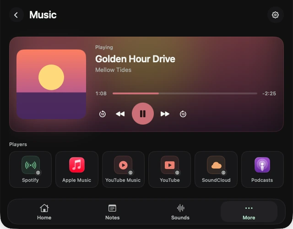The height and width of the screenshot is (229, 293).
Task: Select the Apple Music player
Action: (77, 169)
